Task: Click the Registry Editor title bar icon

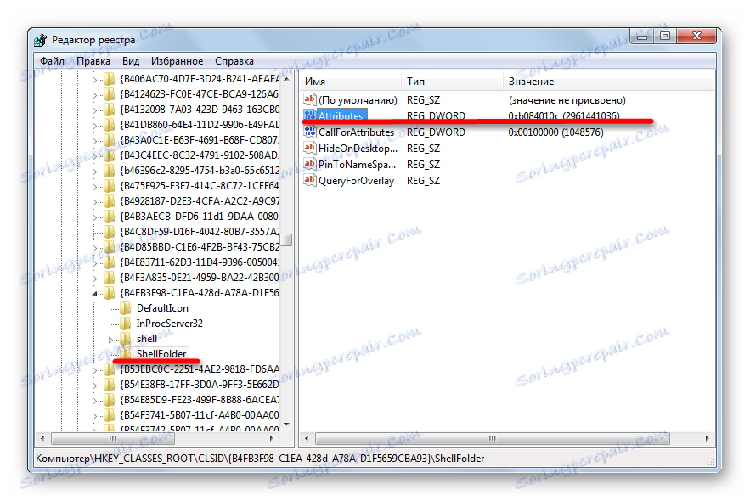Action: (41, 40)
